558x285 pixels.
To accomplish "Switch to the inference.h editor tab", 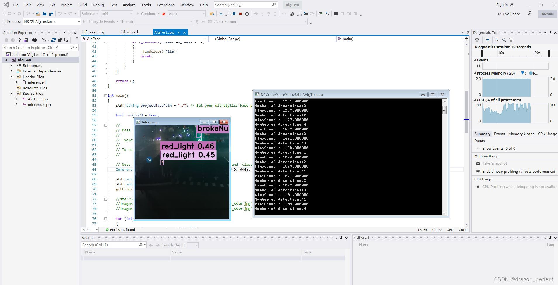I will pyautogui.click(x=129, y=32).
